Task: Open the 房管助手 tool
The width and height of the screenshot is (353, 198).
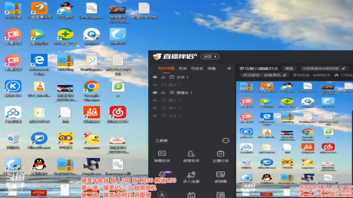Action: [x=191, y=157]
